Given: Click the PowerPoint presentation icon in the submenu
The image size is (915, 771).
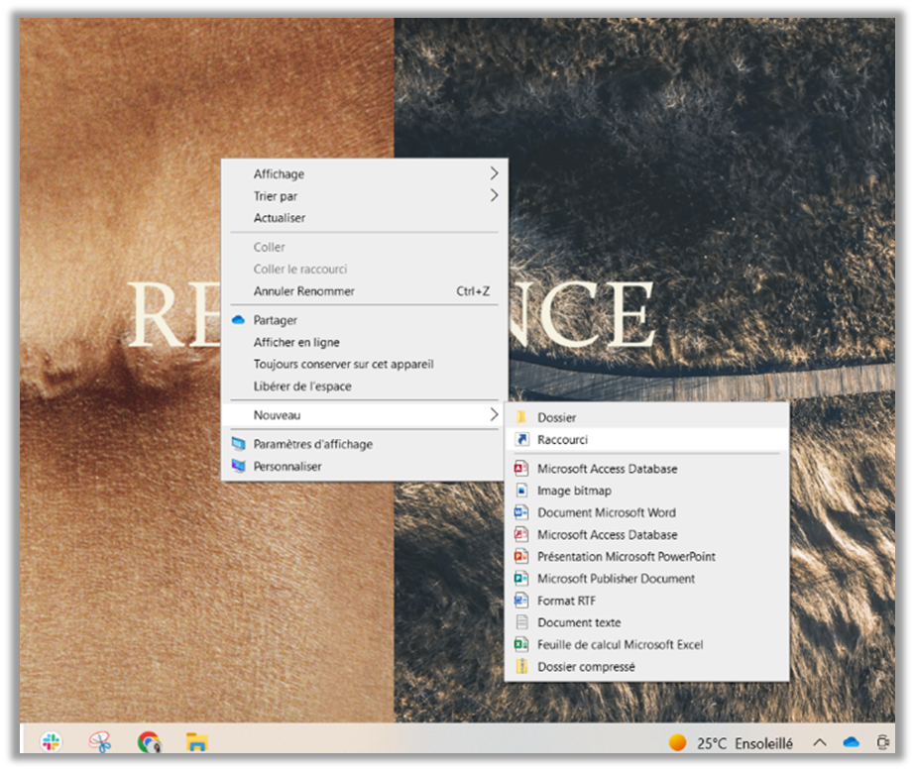Looking at the screenshot, I should [x=520, y=557].
